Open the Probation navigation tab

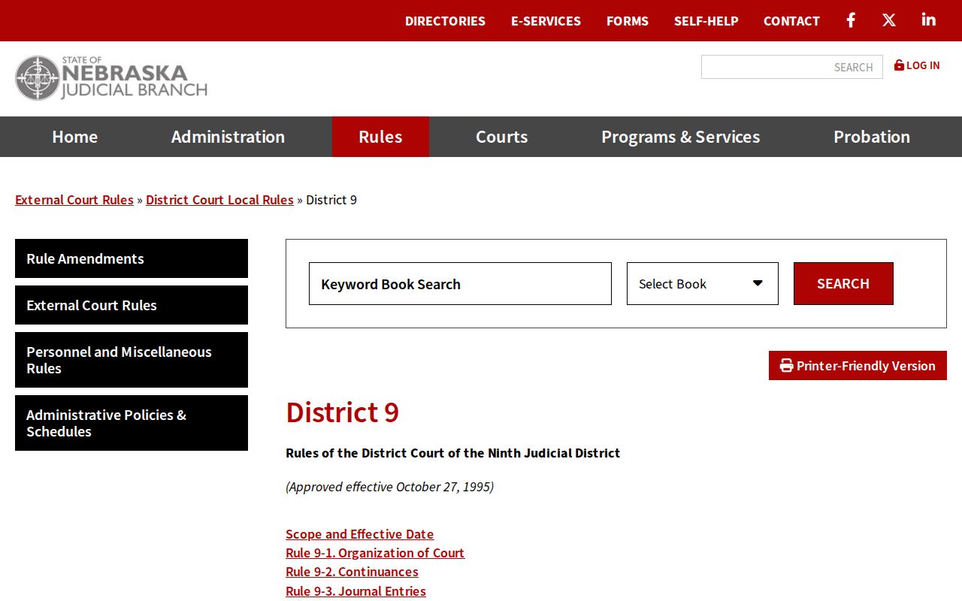(872, 137)
